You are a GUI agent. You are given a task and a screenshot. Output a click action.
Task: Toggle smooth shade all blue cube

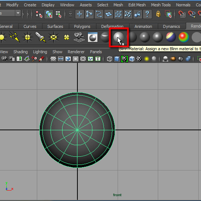click(117, 59)
